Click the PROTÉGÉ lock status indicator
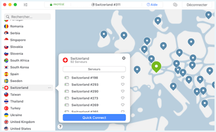The height and width of the screenshot is (132, 216). pyautogui.click(x=57, y=4)
